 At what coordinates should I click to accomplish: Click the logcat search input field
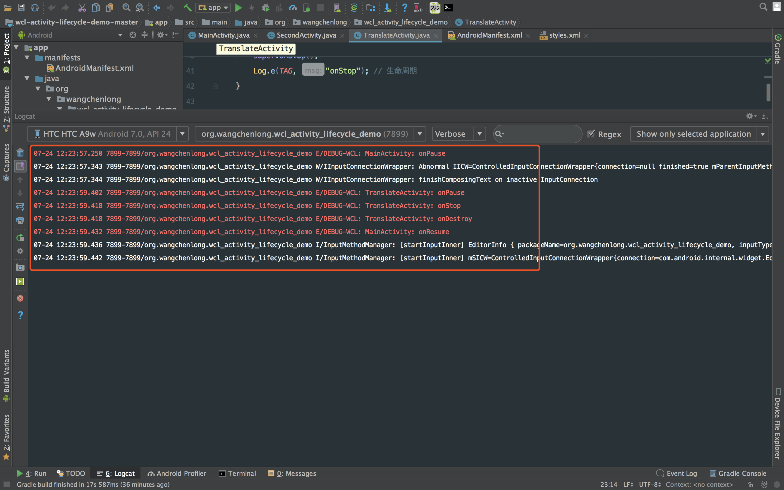[542, 134]
